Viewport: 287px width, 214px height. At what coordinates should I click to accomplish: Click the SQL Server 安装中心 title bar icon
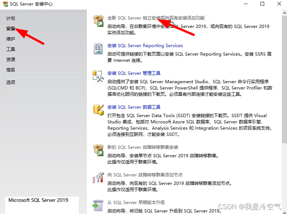[x=5, y=4]
